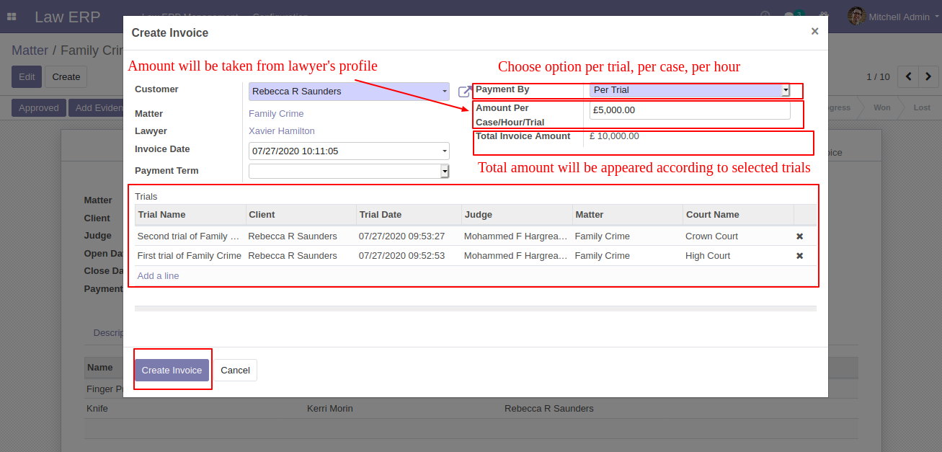Click Add a line in Trials
This screenshot has width=942, height=452.
pos(158,276)
